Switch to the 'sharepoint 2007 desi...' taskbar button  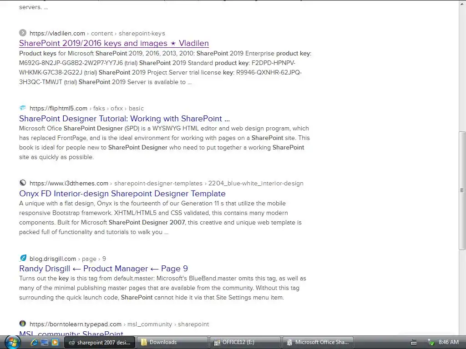click(x=100, y=343)
